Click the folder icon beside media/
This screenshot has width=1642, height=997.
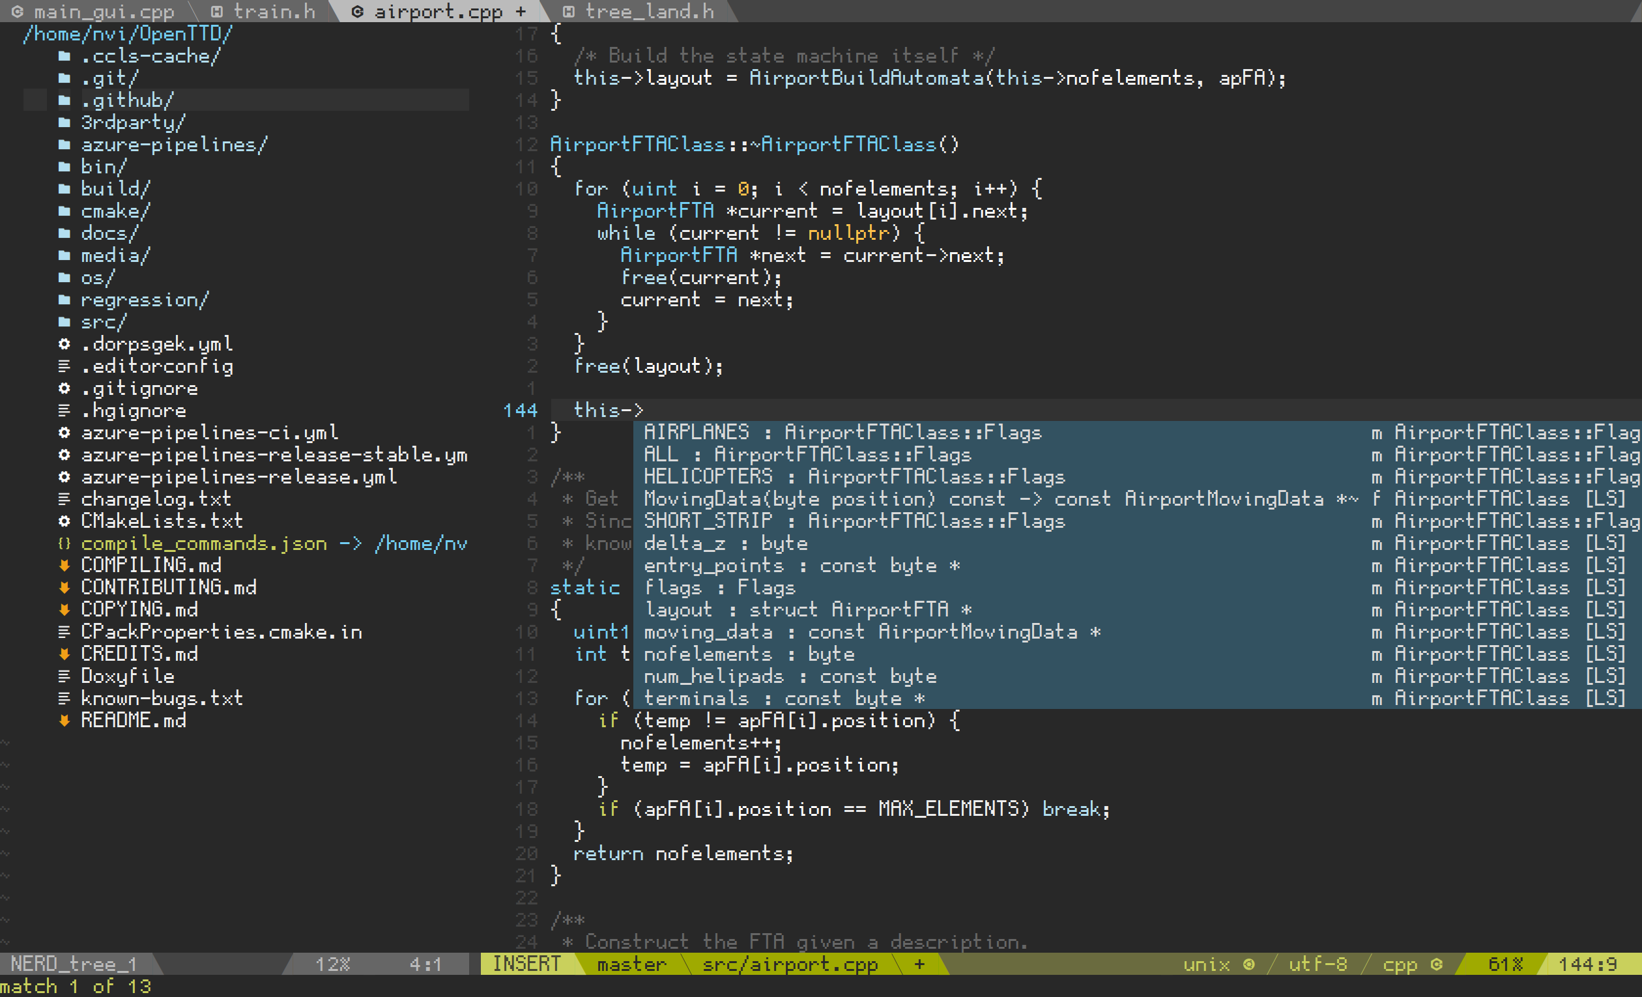64,255
